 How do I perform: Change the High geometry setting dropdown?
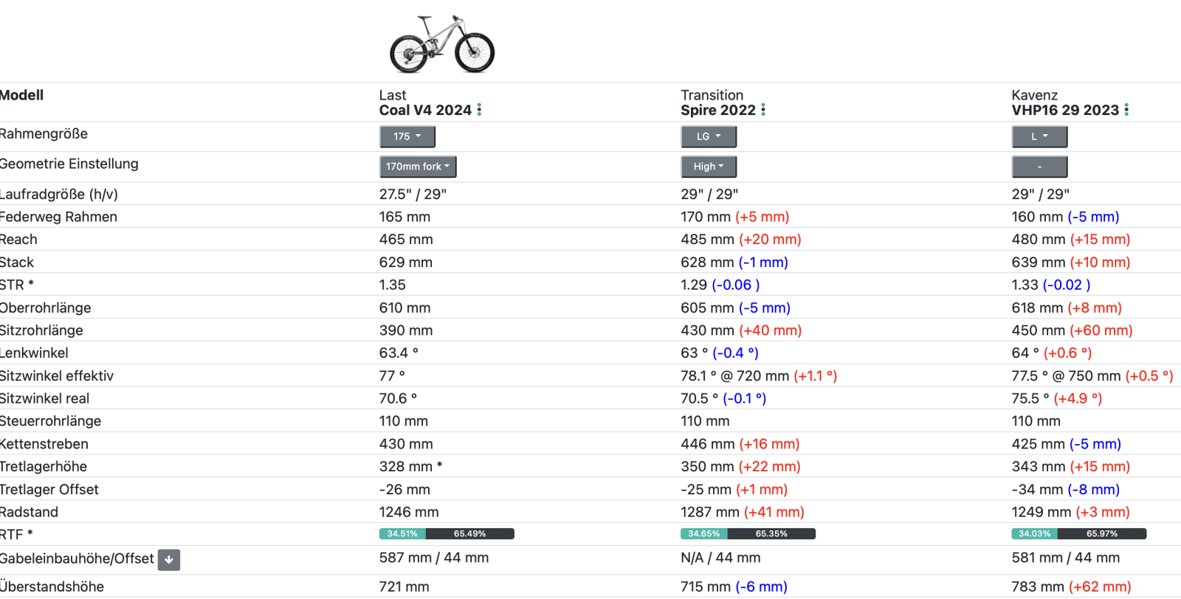[709, 167]
